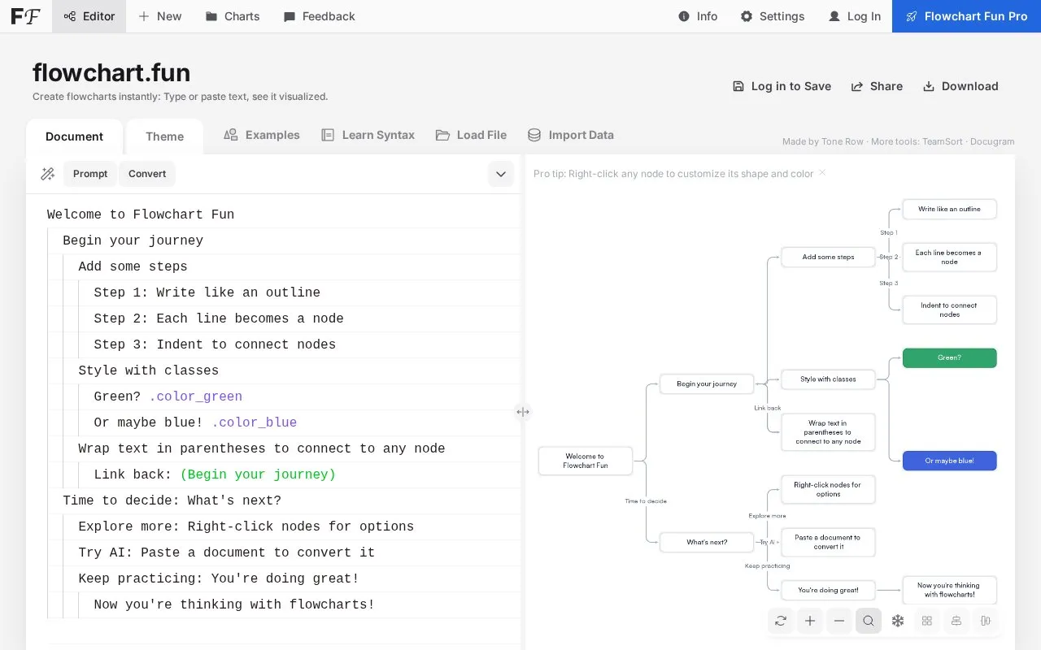1041x650 pixels.
Task: Click the '.color_green' text in editor
Action: pyautogui.click(x=196, y=396)
